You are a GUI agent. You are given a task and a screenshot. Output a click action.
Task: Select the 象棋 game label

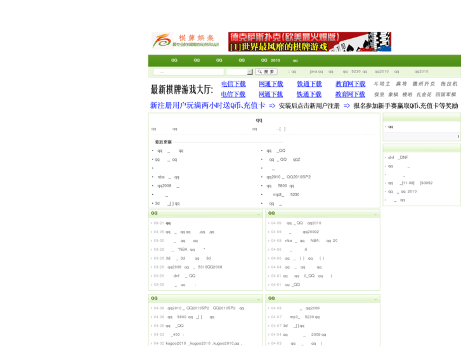(393, 95)
